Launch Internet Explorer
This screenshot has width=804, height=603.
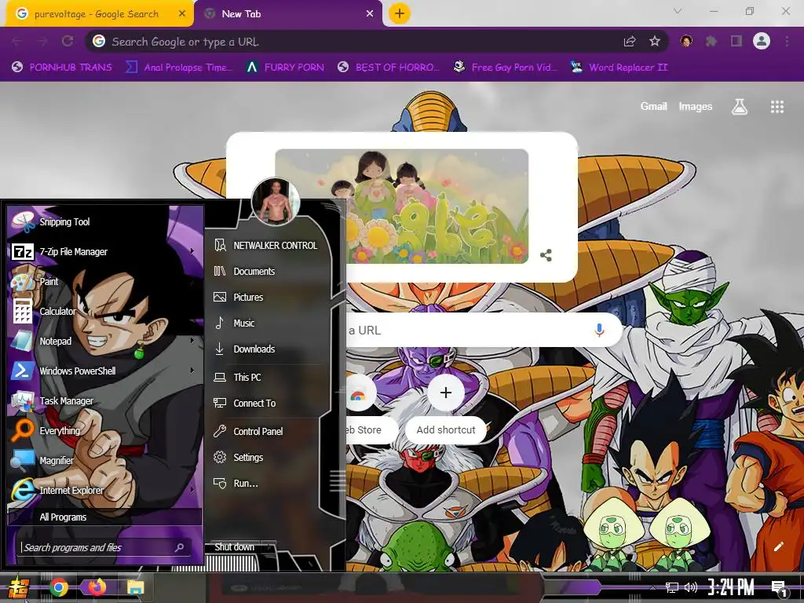click(104, 490)
